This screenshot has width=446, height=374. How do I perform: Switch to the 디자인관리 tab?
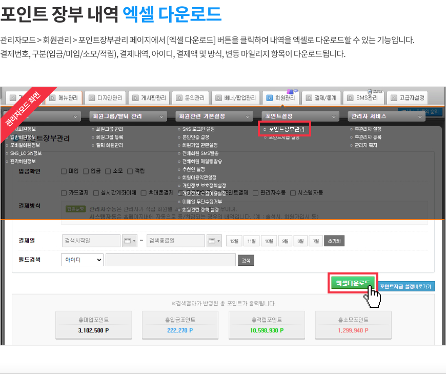pyautogui.click(x=105, y=98)
